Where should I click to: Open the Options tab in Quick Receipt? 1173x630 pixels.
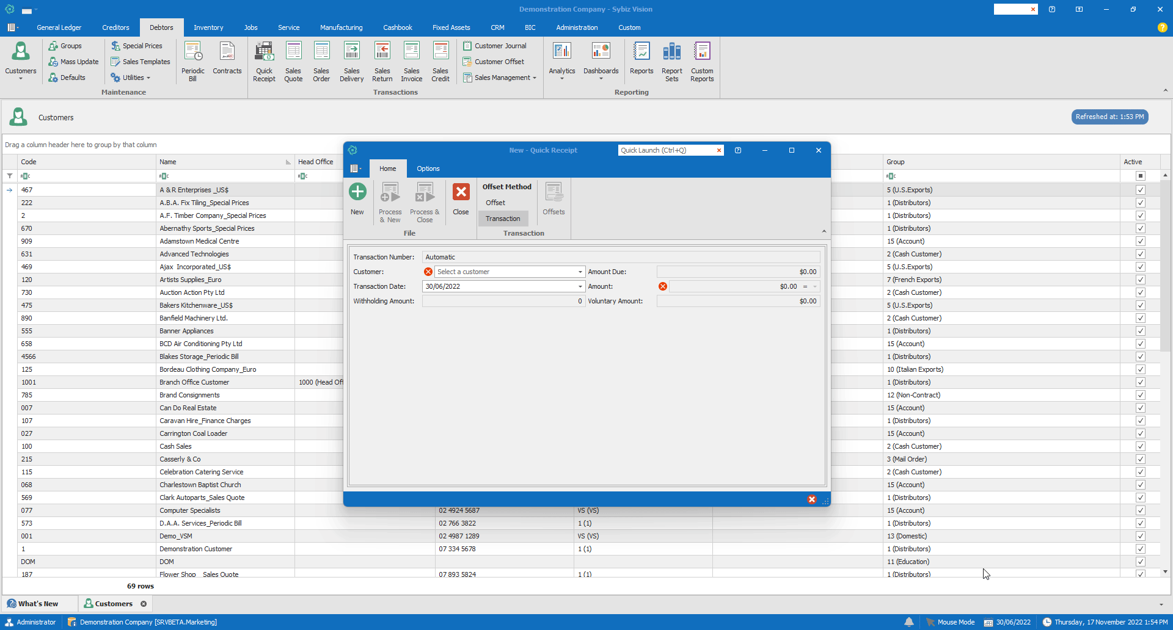tap(428, 168)
